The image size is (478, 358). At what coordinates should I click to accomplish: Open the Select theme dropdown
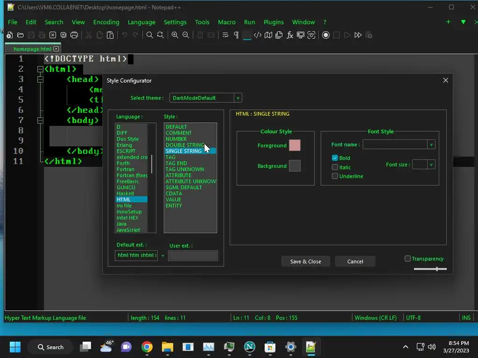[x=238, y=98]
